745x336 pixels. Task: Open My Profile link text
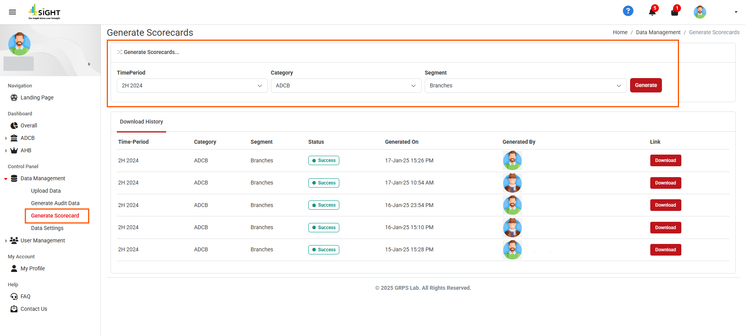(x=33, y=268)
